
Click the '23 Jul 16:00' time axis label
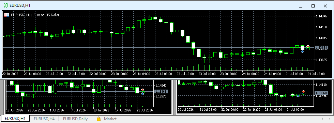point(207,74)
